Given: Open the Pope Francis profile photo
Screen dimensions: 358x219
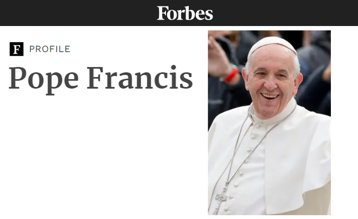Looking at the screenshot, I should click(269, 123).
